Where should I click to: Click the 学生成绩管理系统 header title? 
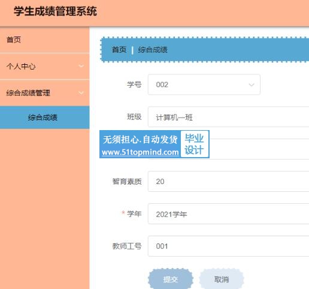coord(55,11)
